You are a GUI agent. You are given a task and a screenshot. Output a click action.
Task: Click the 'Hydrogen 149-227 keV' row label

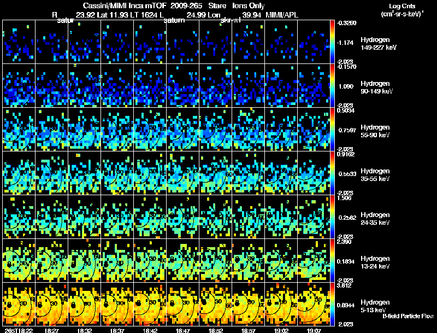pyautogui.click(x=379, y=44)
